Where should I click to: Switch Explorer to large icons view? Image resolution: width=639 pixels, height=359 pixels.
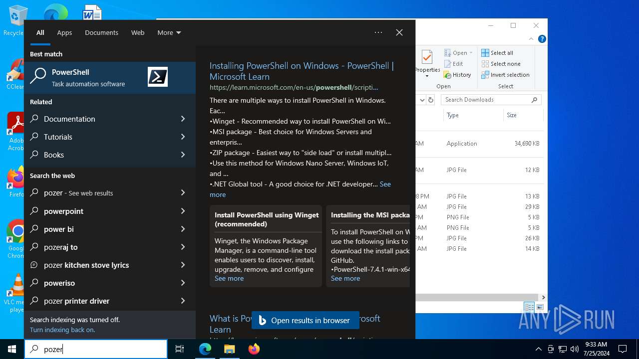540,307
